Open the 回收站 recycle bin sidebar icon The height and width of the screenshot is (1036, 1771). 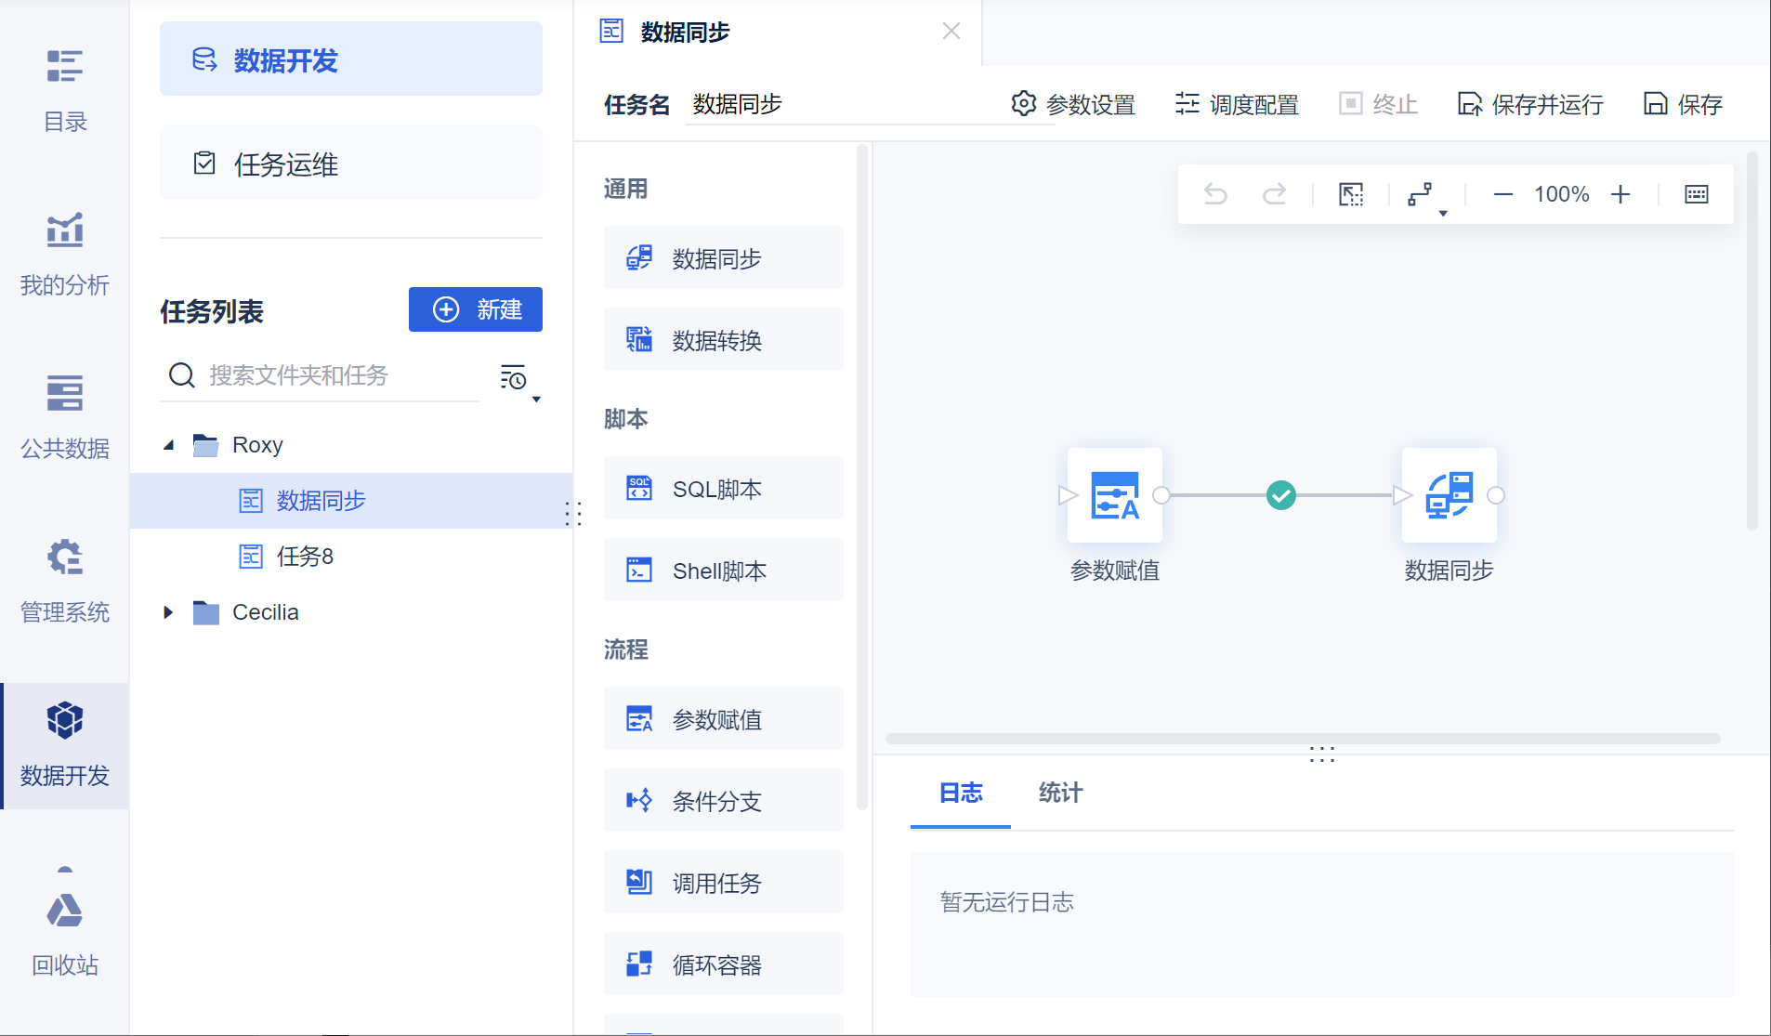pos(65,925)
